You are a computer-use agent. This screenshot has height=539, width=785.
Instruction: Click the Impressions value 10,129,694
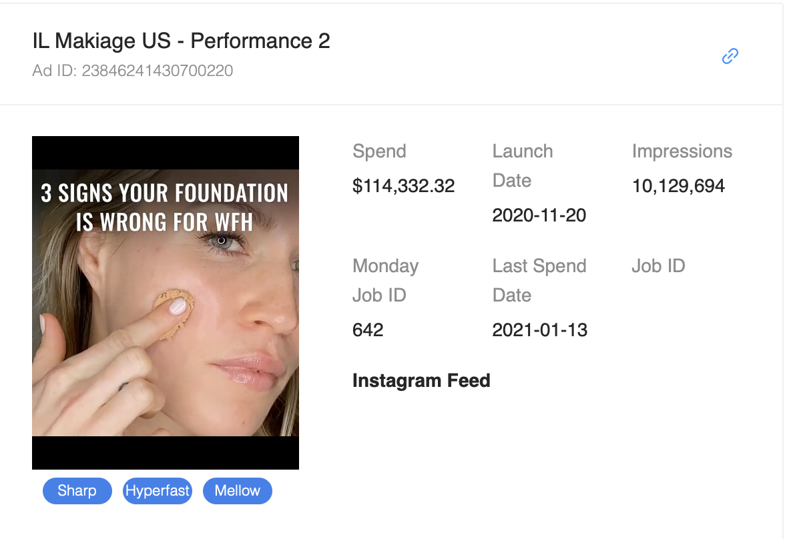(x=678, y=186)
